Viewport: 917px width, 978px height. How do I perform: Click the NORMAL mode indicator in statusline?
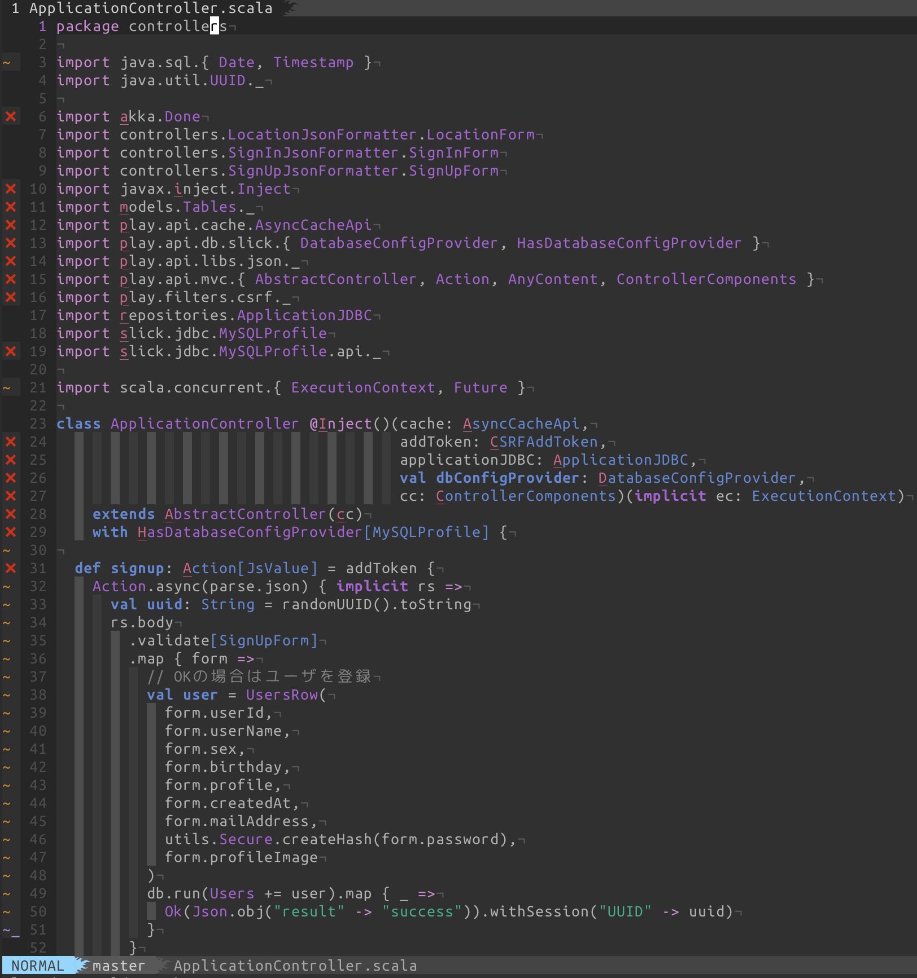coord(38,966)
